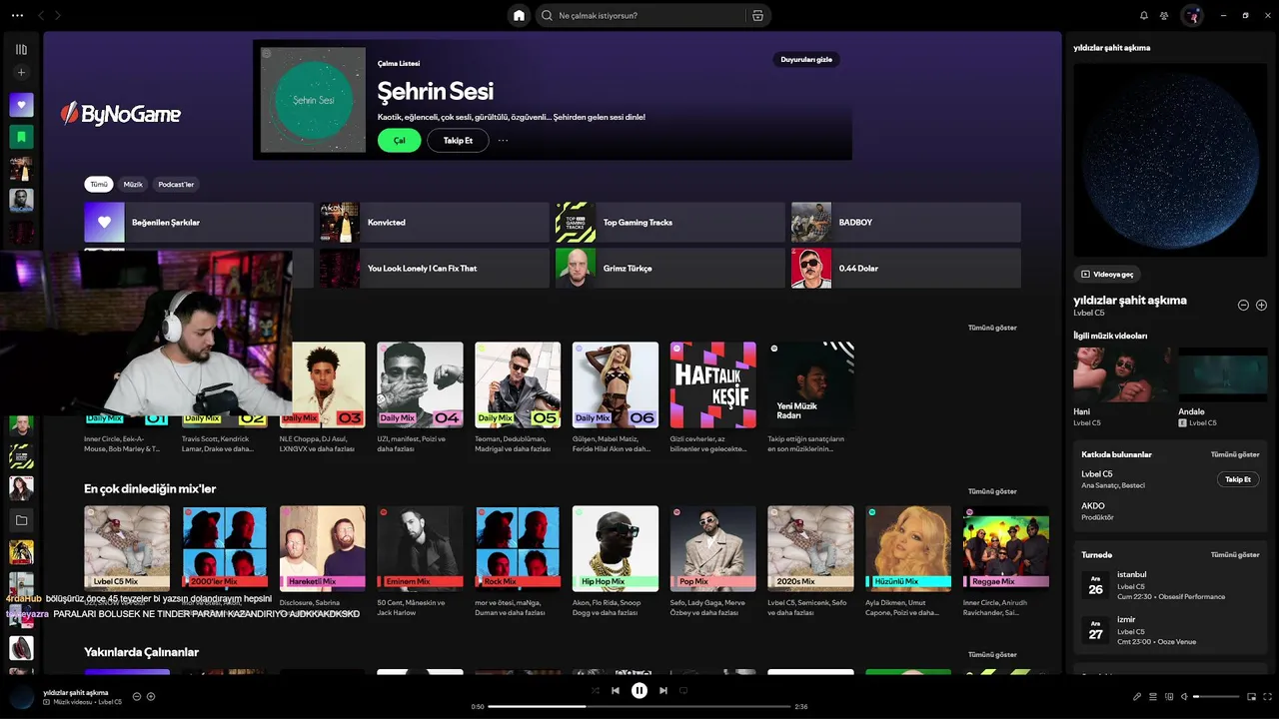
Task: Open the notifications bell
Action: (1144, 15)
